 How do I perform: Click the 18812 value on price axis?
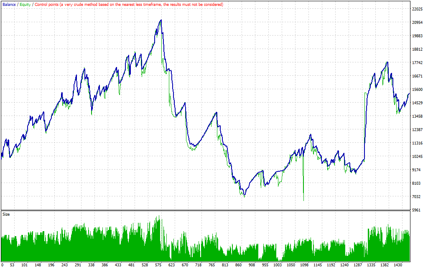click(418, 49)
